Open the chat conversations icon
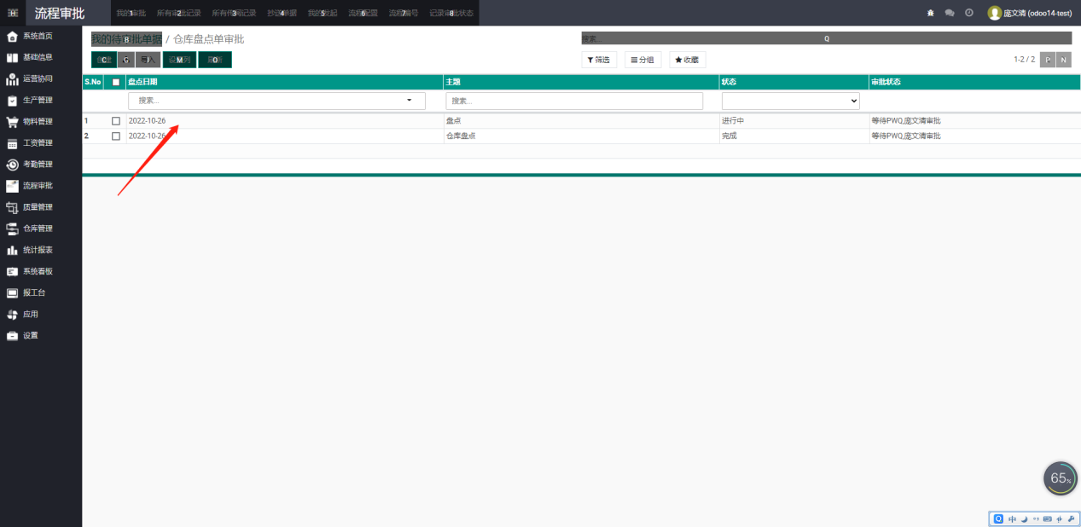The width and height of the screenshot is (1081, 527). [x=950, y=13]
